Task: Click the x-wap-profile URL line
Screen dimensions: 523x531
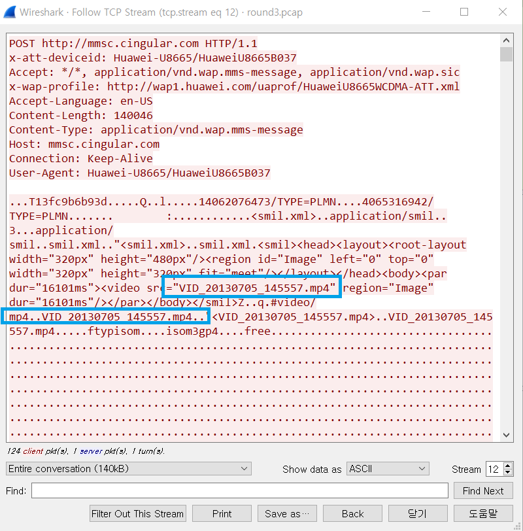Action: 234,87
